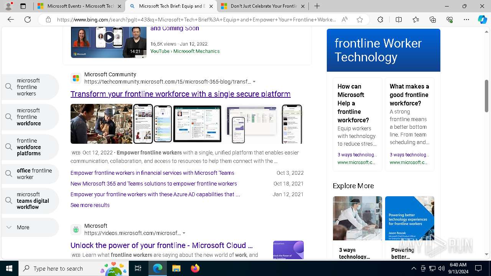Open File Explorer from taskbar
This screenshot has height=276, width=491.
(176, 268)
